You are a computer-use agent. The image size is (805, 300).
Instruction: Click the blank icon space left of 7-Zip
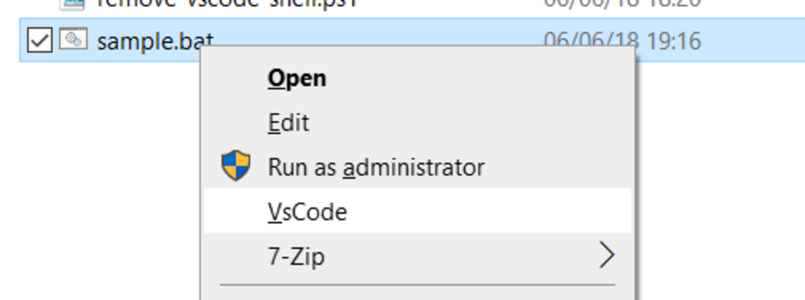click(236, 255)
